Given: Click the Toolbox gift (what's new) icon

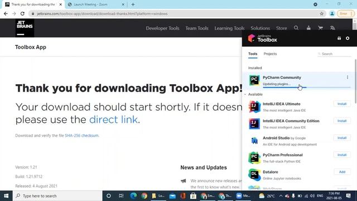Looking at the screenshot, I should (x=339, y=39).
